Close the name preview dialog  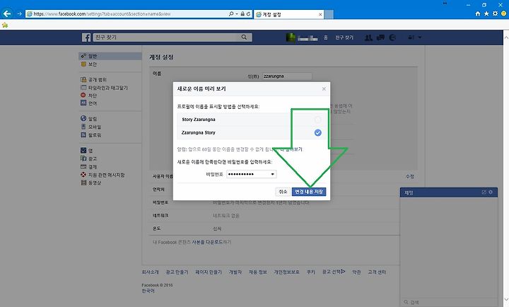pyautogui.click(x=324, y=88)
